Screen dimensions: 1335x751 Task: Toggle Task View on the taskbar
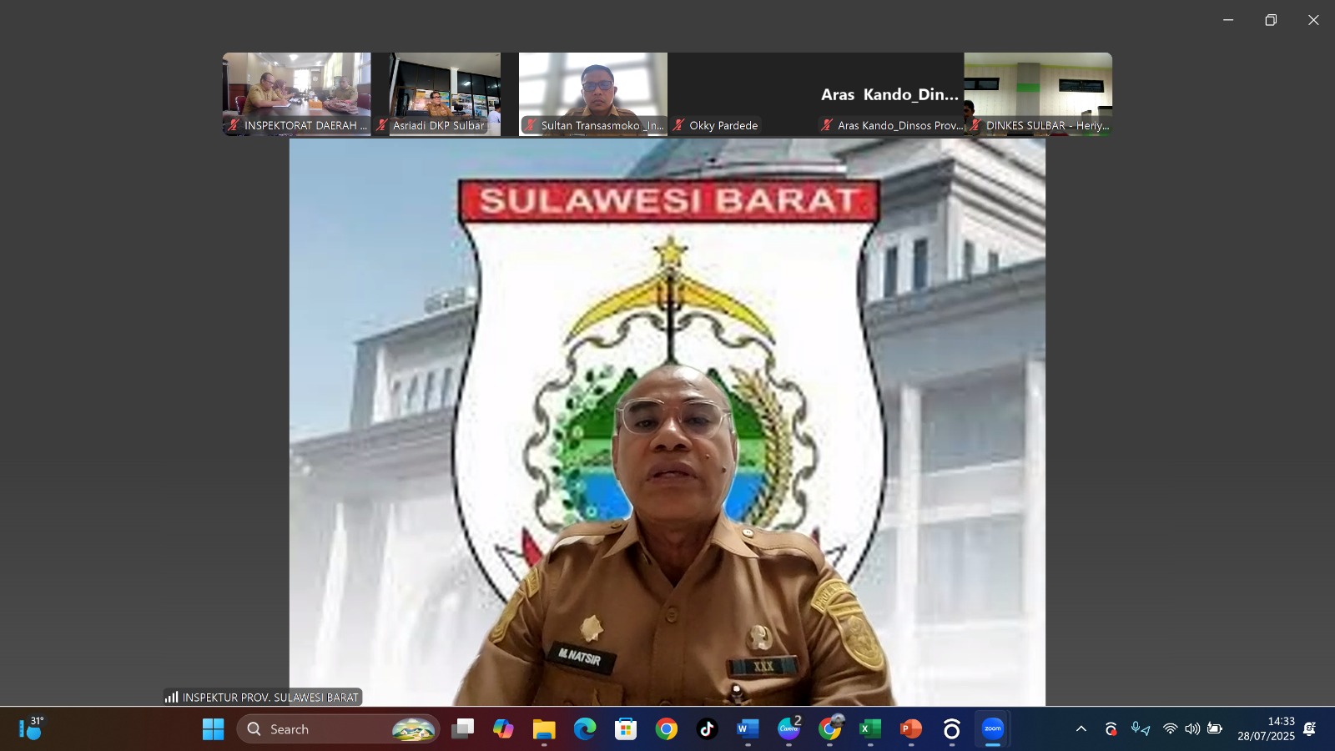(462, 729)
